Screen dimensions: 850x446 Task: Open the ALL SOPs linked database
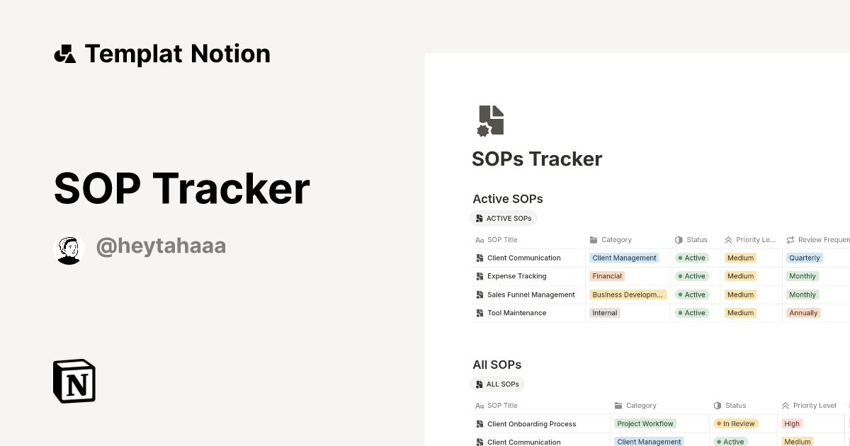click(x=498, y=384)
